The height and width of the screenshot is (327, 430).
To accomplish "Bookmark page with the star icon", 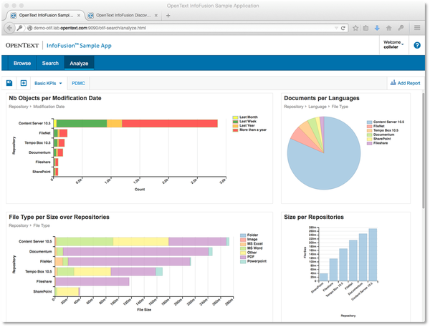I will click(x=355, y=28).
